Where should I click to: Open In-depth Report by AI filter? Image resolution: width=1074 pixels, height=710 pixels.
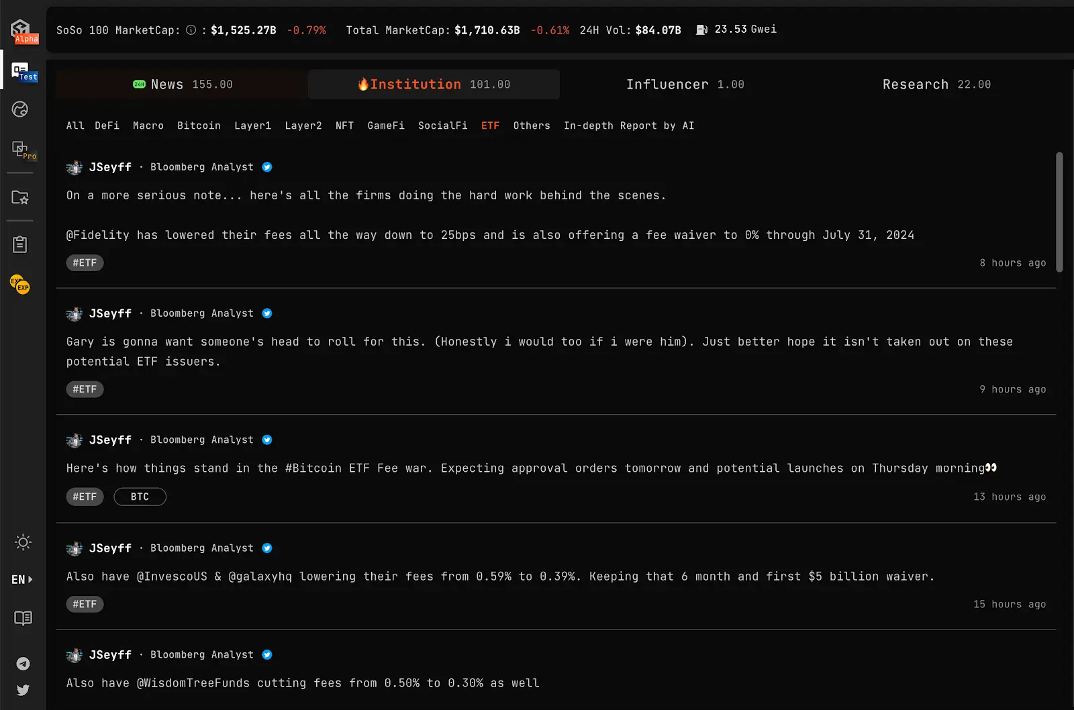(x=629, y=125)
